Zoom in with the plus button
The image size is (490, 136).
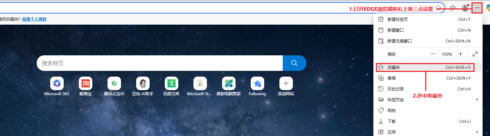[461, 54]
